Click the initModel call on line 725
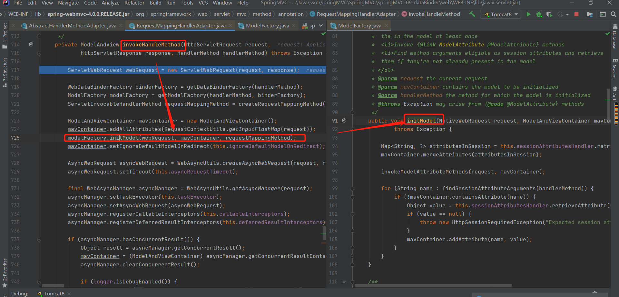 [x=124, y=138]
